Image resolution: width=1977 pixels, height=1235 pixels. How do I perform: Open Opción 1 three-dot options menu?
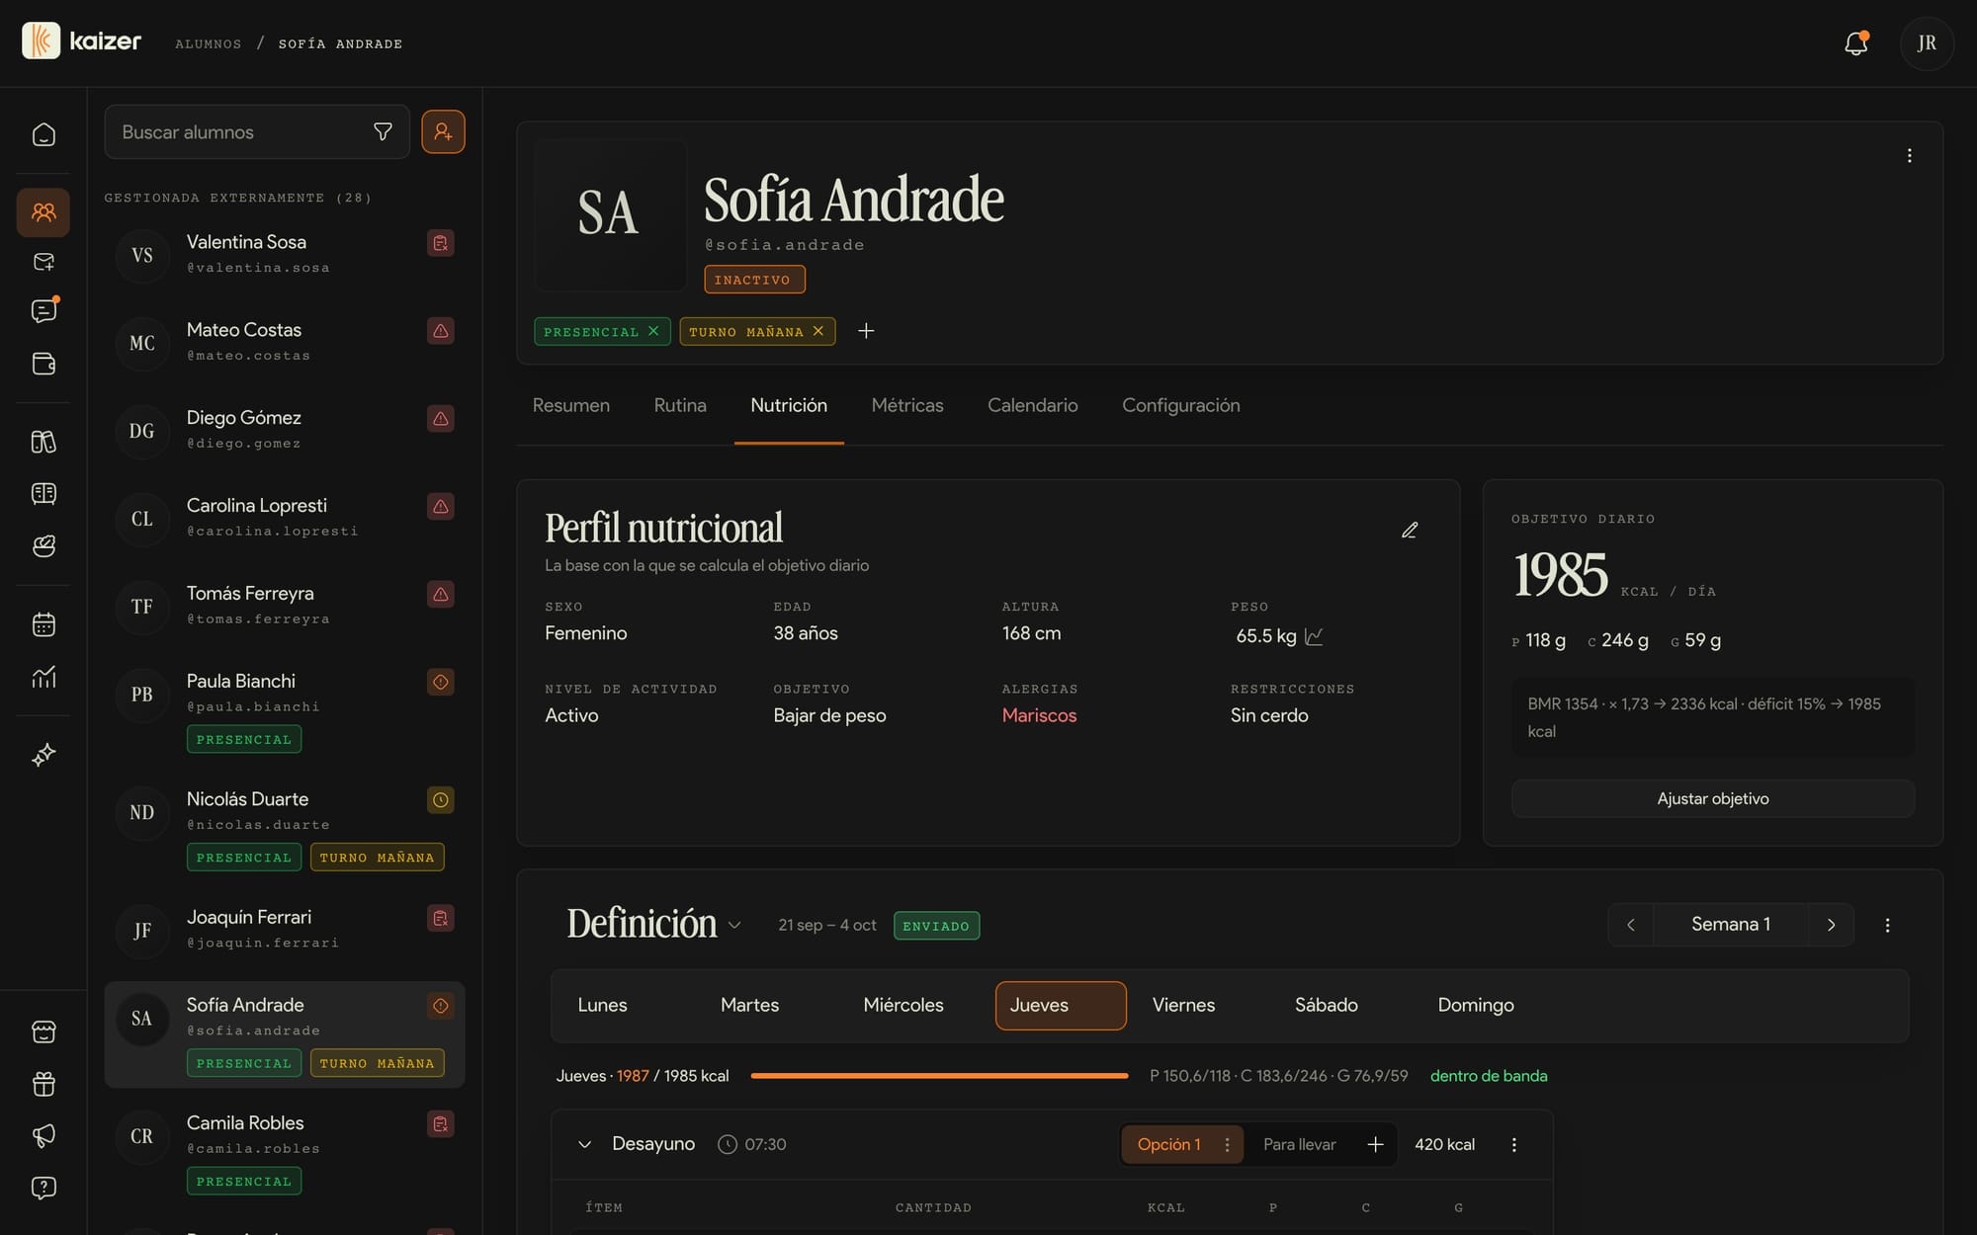[1227, 1144]
